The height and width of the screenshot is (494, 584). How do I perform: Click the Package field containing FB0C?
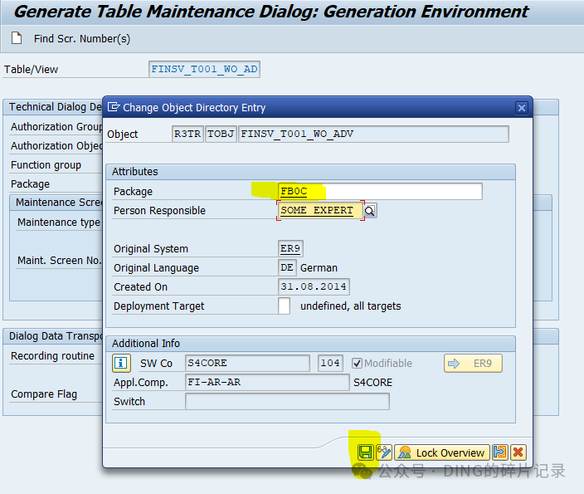(x=380, y=191)
